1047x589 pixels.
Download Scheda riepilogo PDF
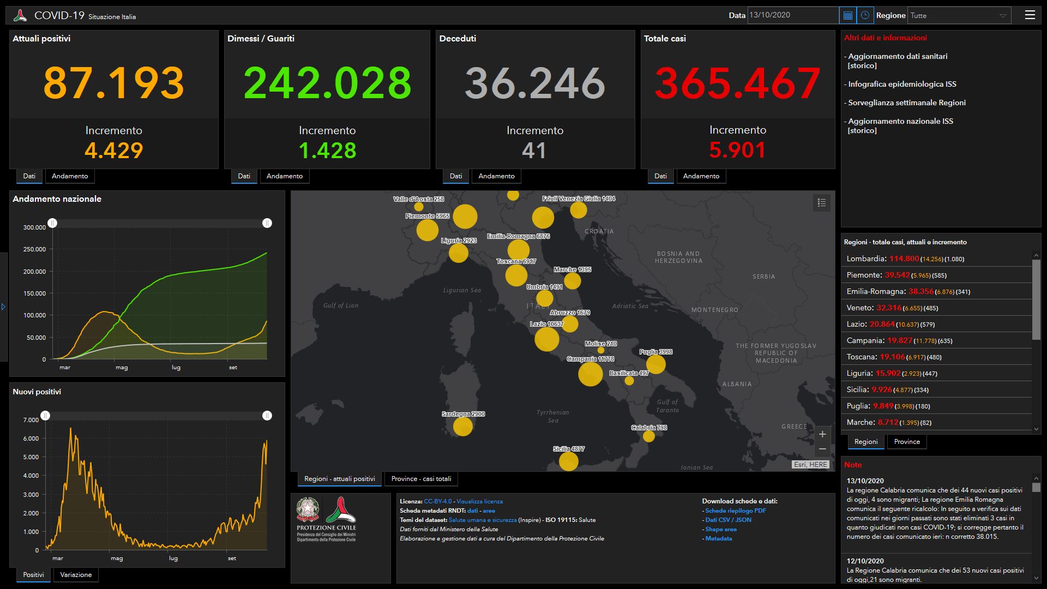(x=736, y=511)
